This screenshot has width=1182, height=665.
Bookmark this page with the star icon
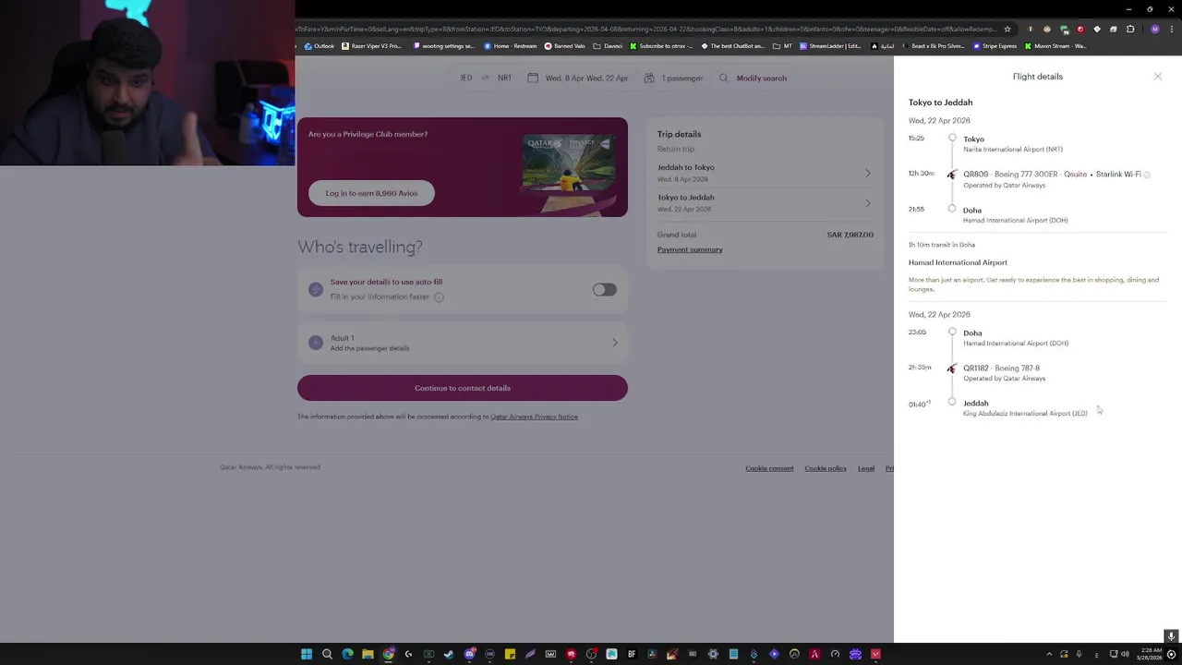1007,29
